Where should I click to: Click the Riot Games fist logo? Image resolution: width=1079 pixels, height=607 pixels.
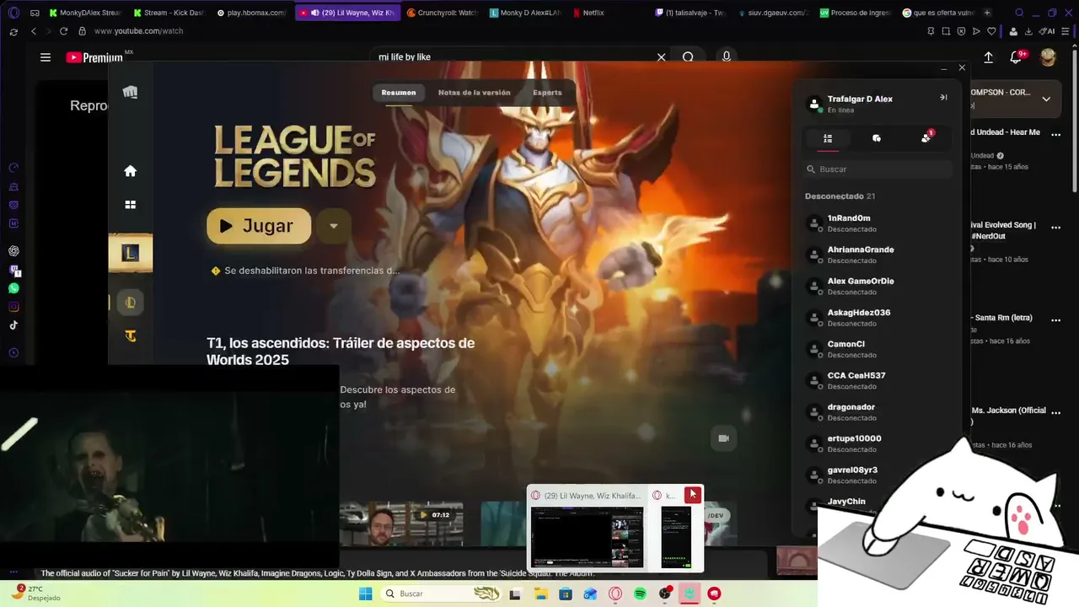pyautogui.click(x=130, y=92)
